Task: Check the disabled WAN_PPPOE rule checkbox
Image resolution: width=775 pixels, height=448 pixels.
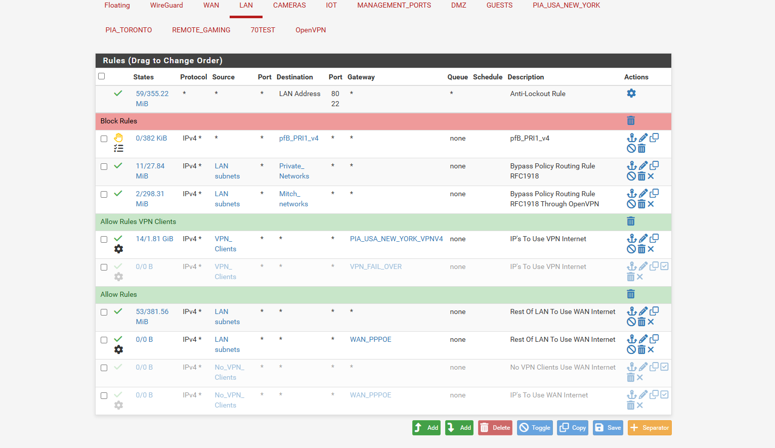Action: (x=104, y=395)
